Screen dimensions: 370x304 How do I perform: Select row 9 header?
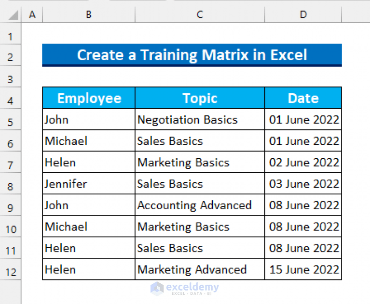point(11,205)
